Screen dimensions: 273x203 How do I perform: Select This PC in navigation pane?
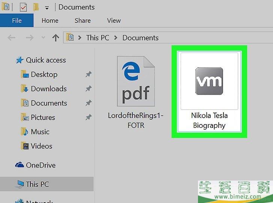coord(37,184)
